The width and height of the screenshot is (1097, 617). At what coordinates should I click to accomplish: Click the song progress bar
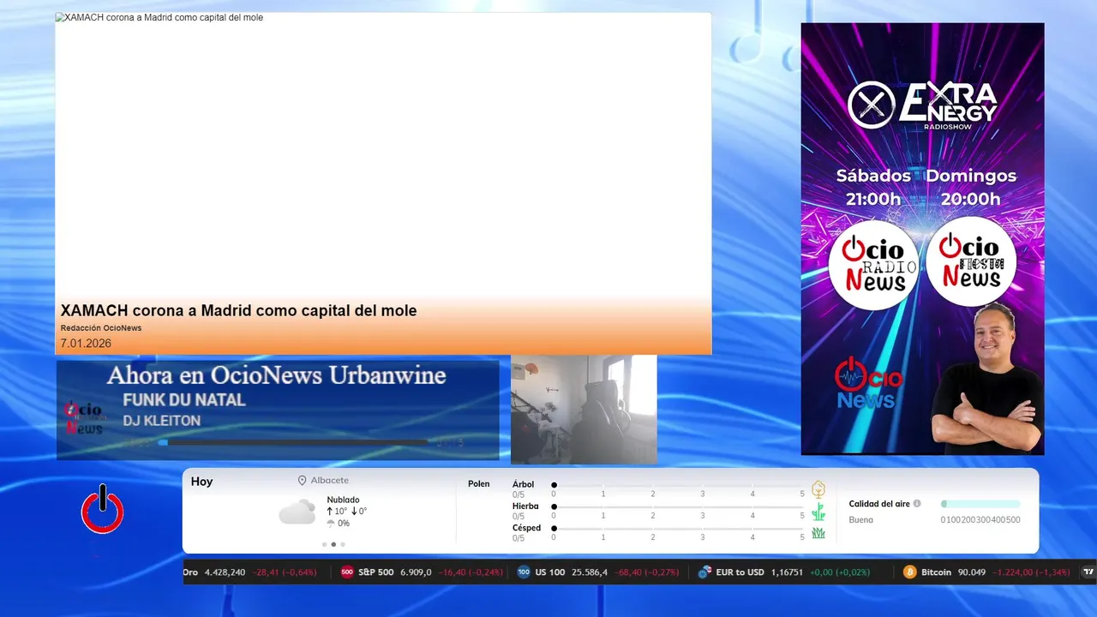point(293,442)
